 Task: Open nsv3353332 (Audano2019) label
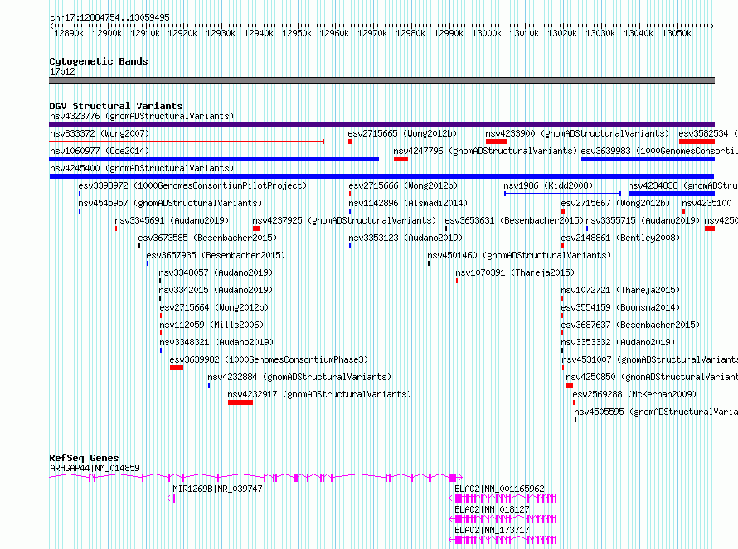618,342
